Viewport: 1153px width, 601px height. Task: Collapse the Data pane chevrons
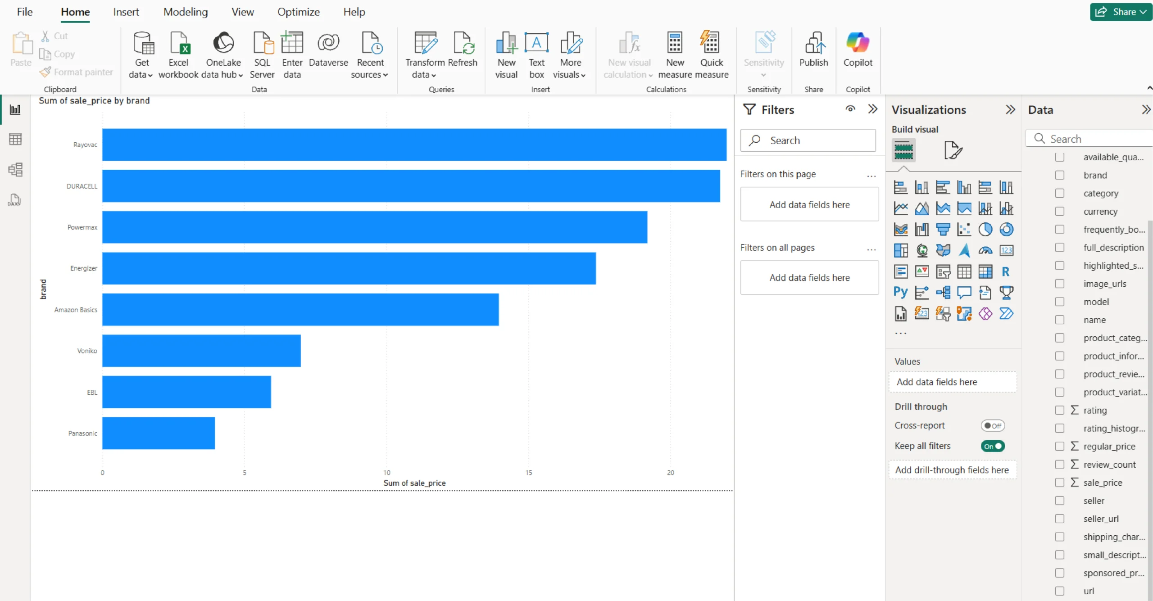(x=1146, y=109)
